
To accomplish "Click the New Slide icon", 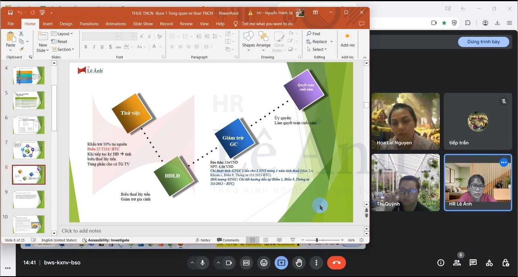I will point(43,38).
